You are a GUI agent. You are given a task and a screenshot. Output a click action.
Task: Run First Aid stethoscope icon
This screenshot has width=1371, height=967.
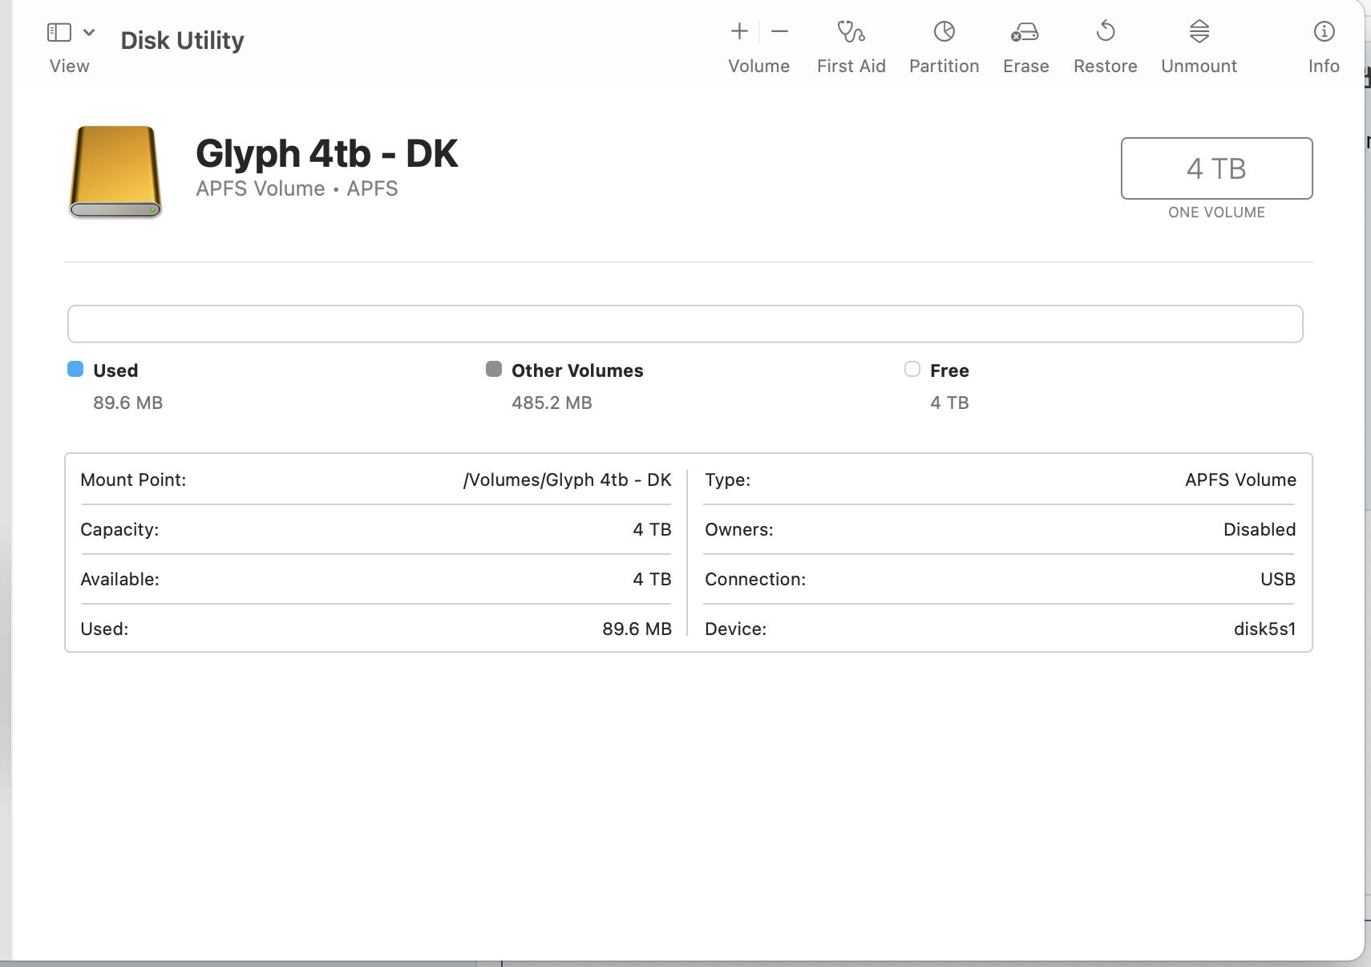(x=851, y=31)
